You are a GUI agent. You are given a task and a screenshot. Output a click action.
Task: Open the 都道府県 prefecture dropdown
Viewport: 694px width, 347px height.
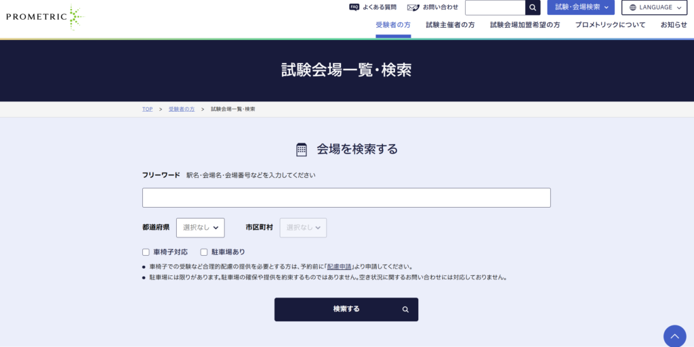tap(201, 228)
